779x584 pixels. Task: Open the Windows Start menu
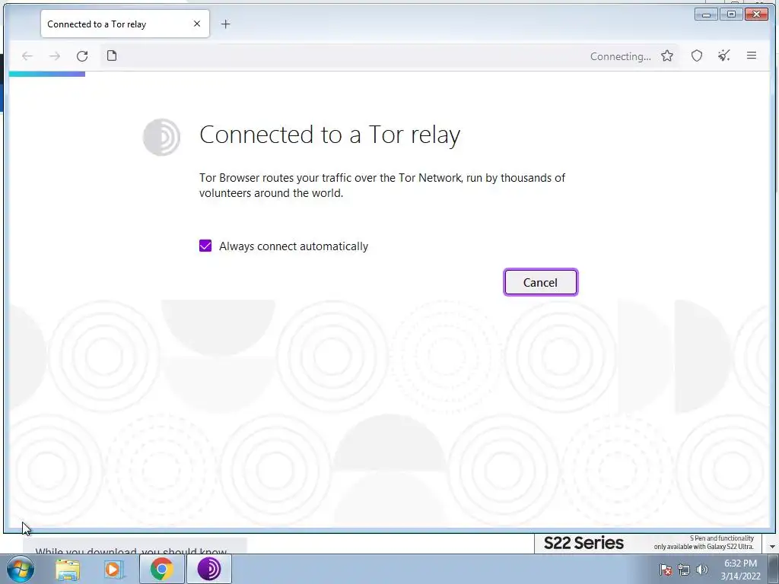point(21,569)
